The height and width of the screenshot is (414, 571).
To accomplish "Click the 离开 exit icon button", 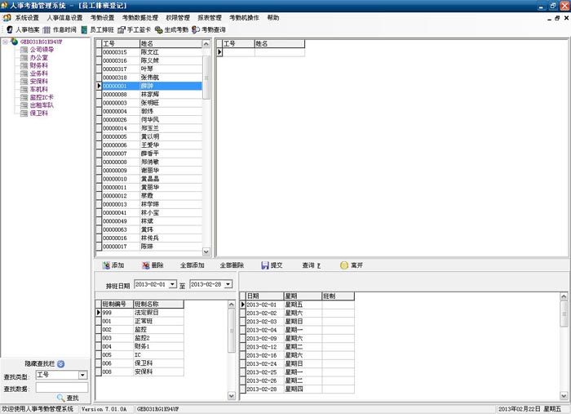I will tap(352, 265).
